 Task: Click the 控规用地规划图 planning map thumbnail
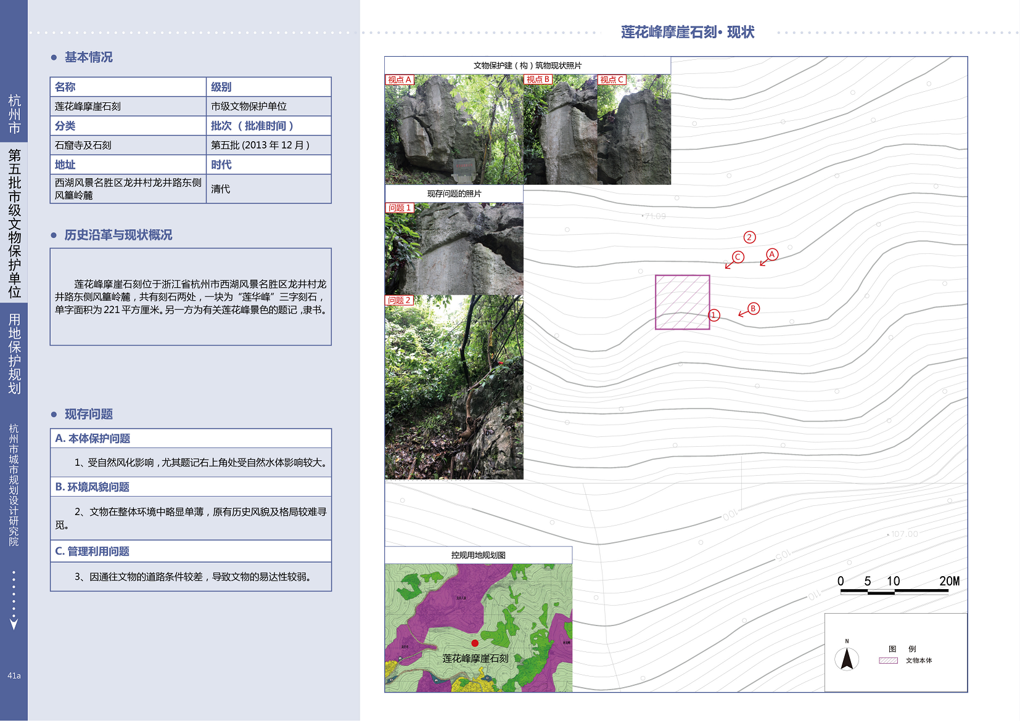coord(479,627)
